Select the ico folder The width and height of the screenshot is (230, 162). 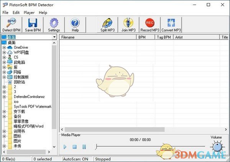pyautogui.click(x=16, y=101)
